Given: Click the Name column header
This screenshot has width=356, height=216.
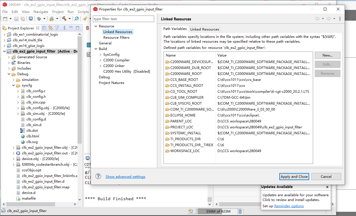Looking at the screenshot, I should point(190,55).
